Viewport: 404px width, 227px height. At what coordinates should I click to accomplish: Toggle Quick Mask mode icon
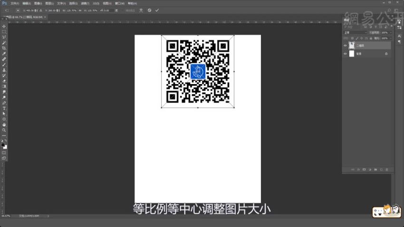(x=4, y=153)
